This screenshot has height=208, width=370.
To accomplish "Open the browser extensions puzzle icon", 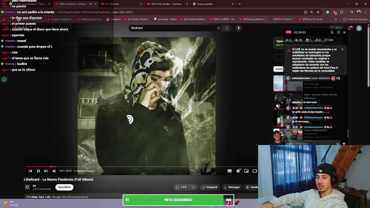I will 342,12.
